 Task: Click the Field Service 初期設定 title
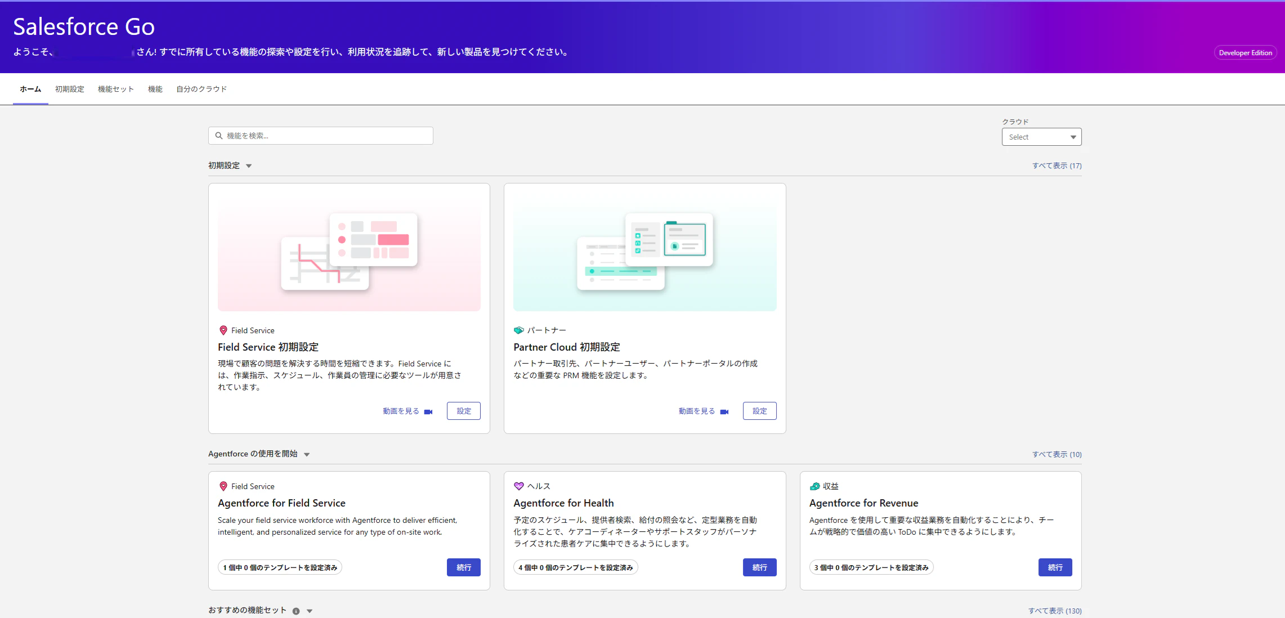coord(268,347)
